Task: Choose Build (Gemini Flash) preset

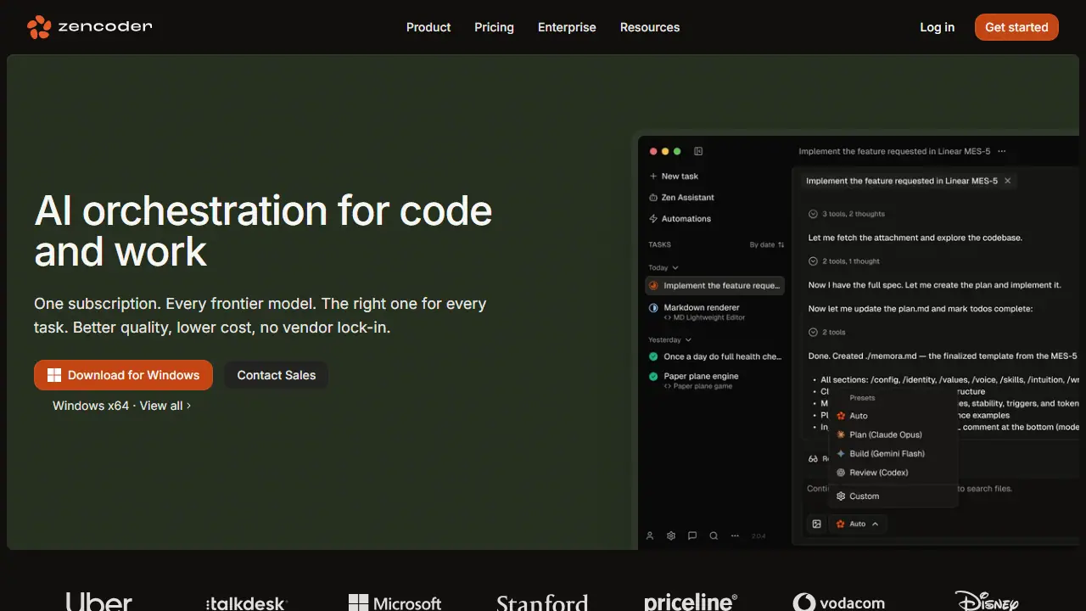Action: (893, 453)
